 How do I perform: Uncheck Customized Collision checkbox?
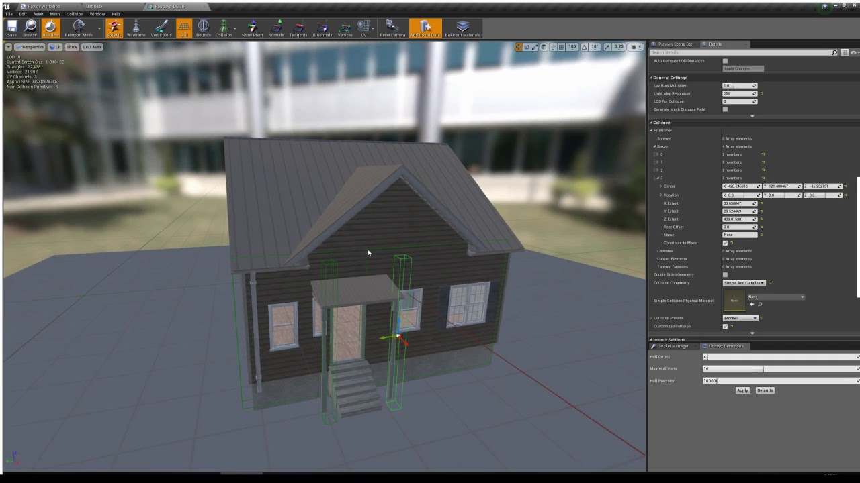coord(725,327)
